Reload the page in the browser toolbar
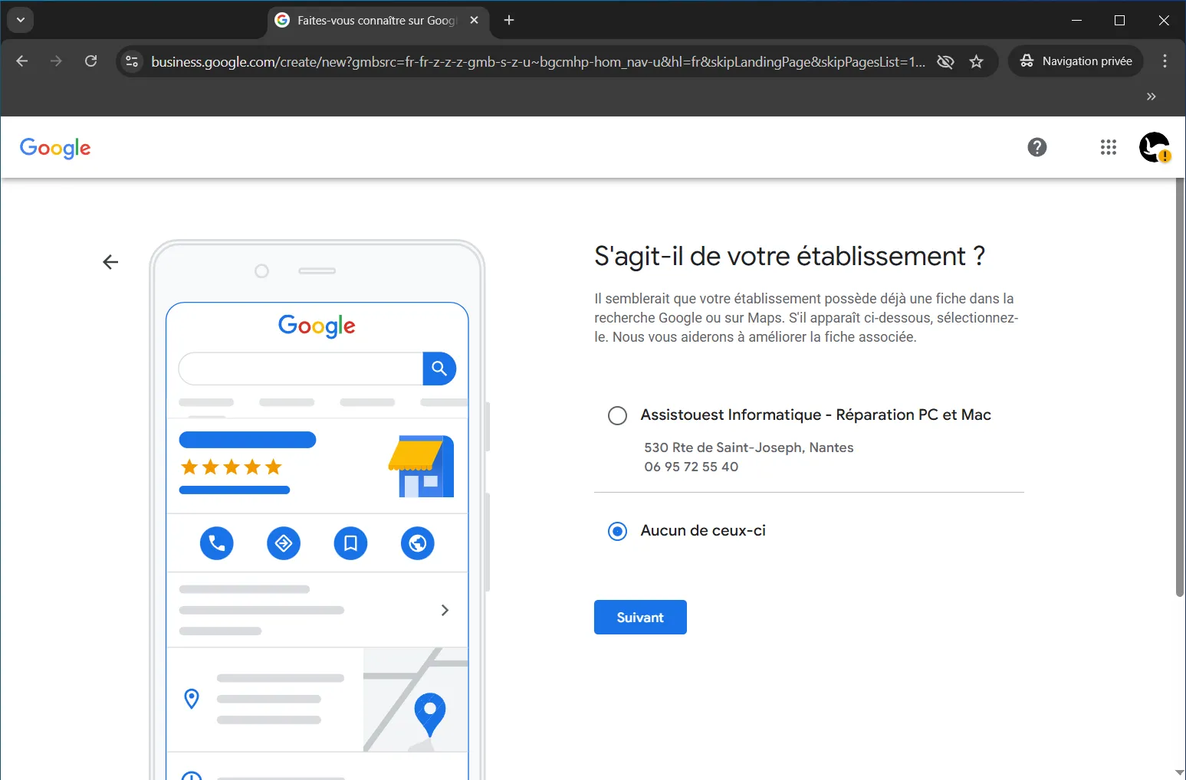The image size is (1186, 780). point(90,61)
